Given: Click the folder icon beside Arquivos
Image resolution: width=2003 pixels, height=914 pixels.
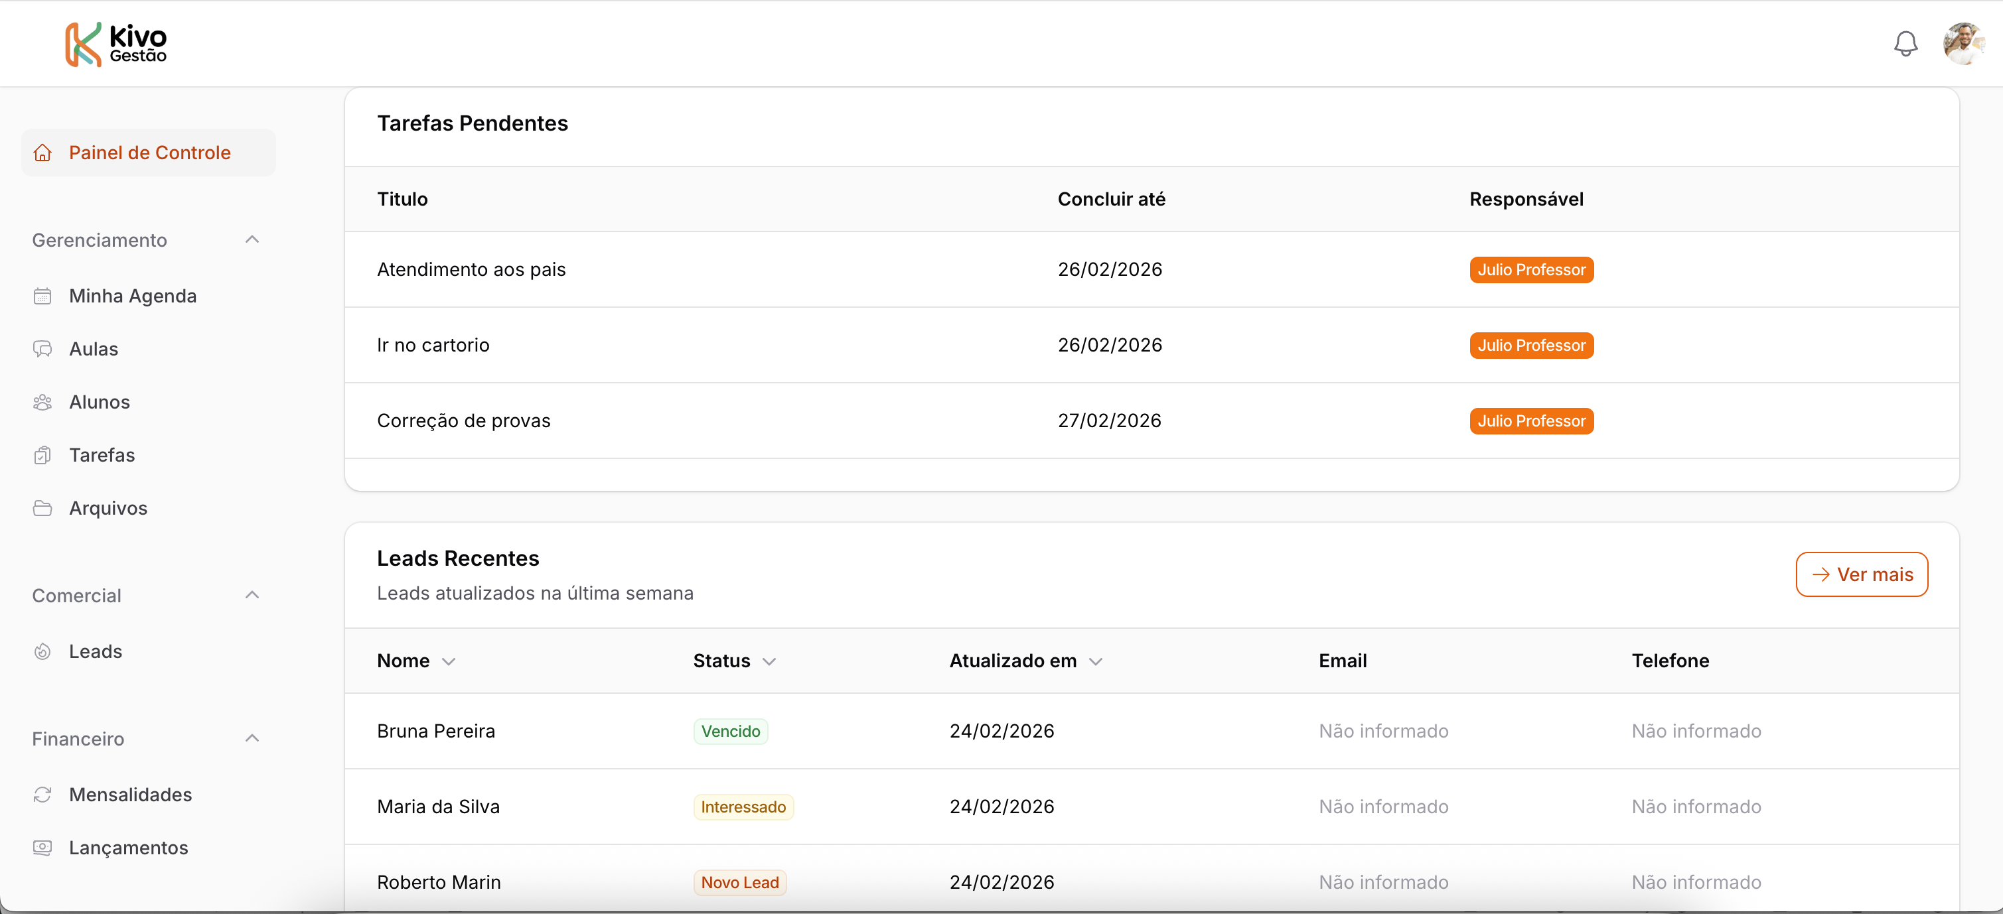Looking at the screenshot, I should (42, 508).
